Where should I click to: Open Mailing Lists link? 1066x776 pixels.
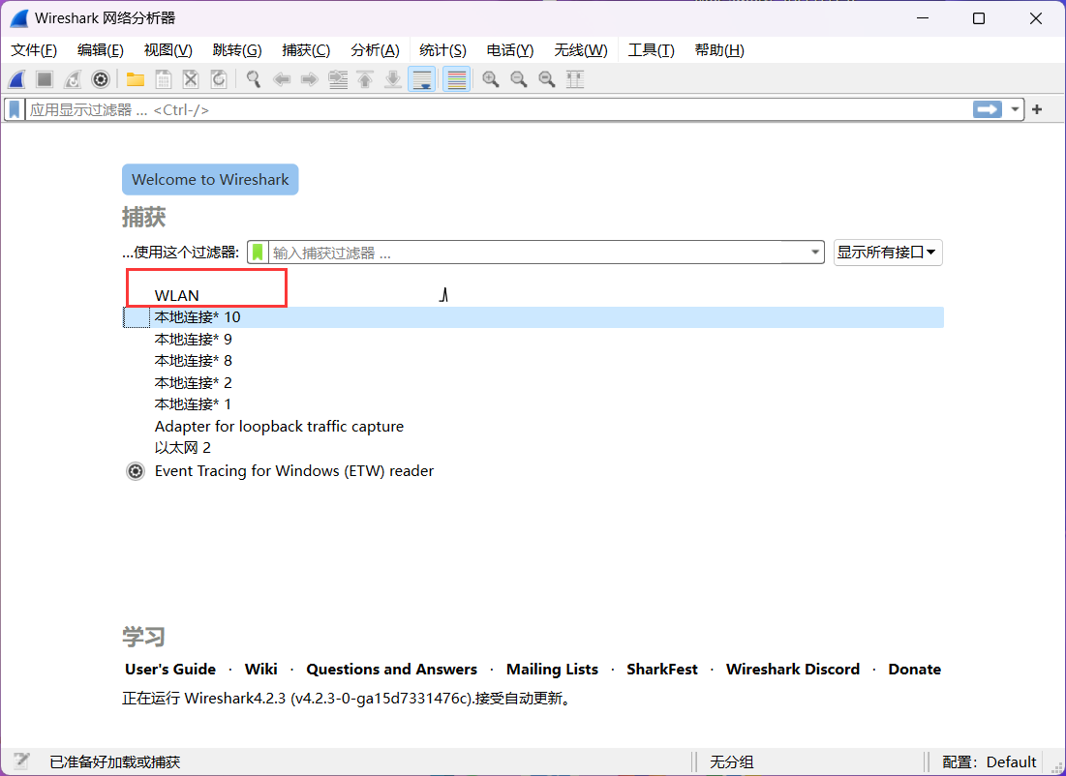[x=552, y=670]
